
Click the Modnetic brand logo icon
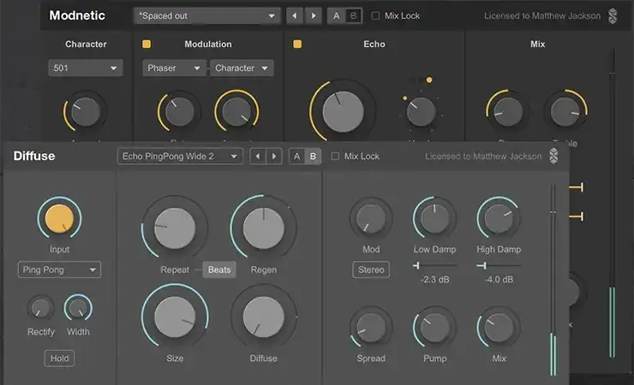613,16
